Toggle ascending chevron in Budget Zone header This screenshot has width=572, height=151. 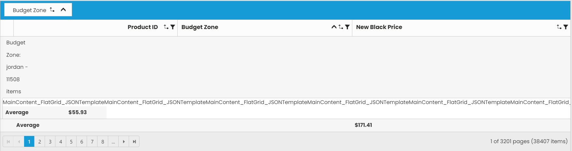pyautogui.click(x=334, y=27)
